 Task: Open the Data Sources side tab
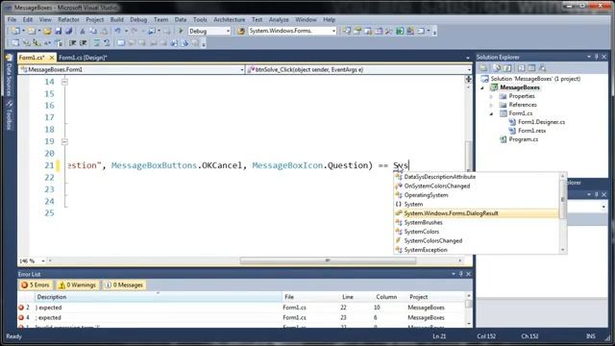pos(9,76)
